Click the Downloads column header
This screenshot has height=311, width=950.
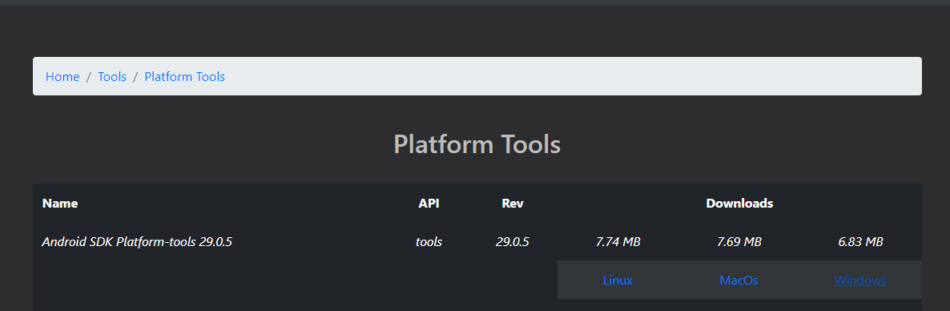pos(740,203)
